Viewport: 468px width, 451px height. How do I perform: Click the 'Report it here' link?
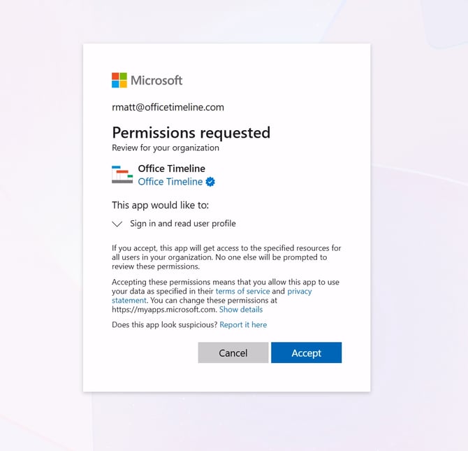[x=243, y=324]
